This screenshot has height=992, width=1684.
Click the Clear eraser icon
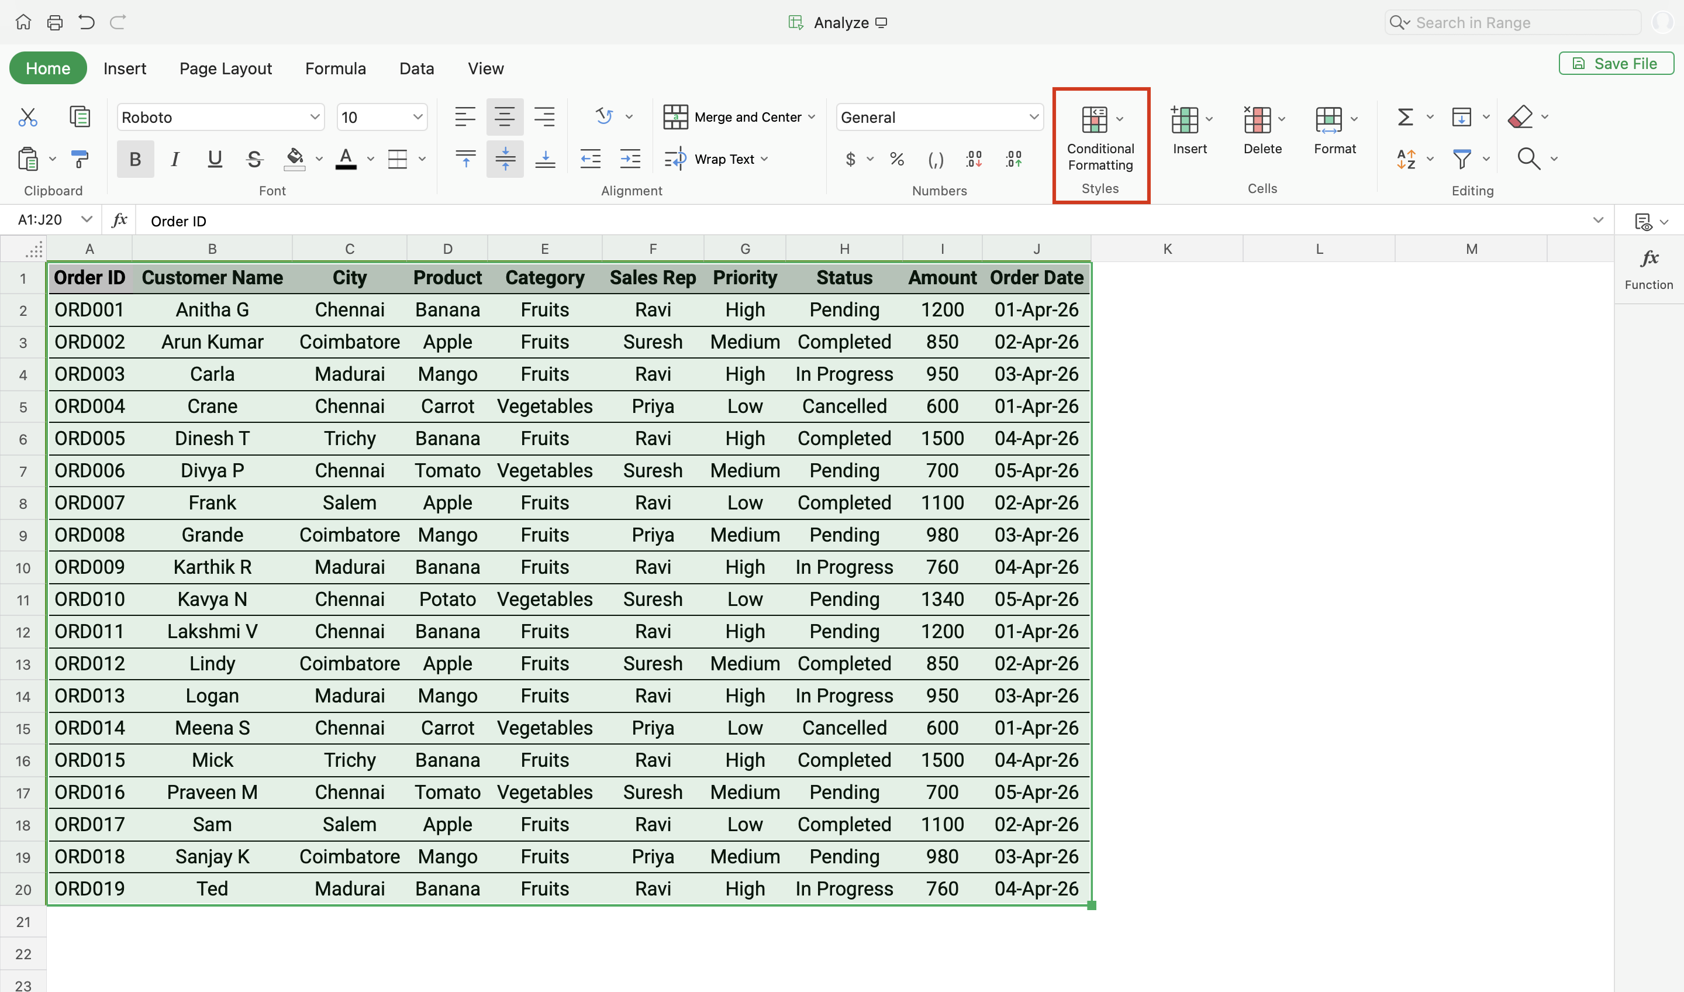click(1520, 118)
